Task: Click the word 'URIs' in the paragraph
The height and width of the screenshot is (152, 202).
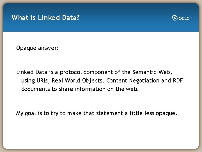Action: point(42,81)
